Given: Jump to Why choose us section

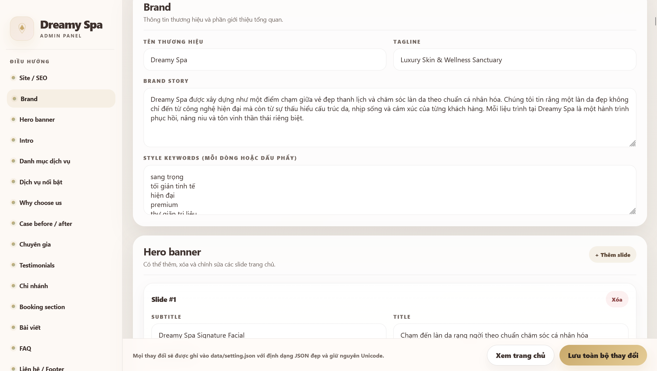Looking at the screenshot, I should tap(41, 203).
